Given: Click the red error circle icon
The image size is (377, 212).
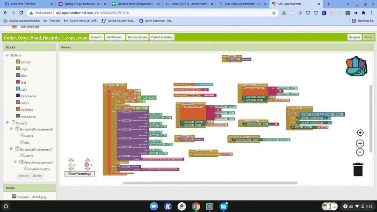Looking at the screenshot, I should 87,165.
